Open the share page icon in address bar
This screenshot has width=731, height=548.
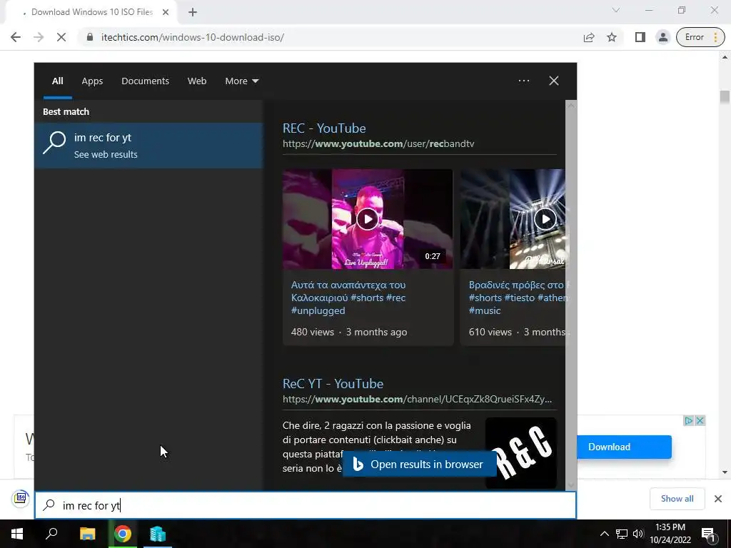[589, 37]
